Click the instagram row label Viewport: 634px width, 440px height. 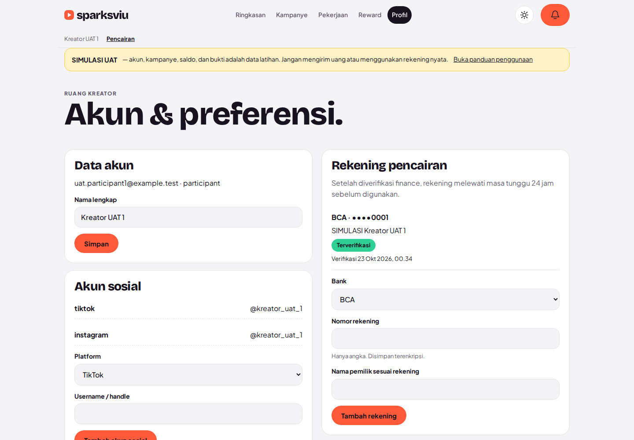tap(91, 335)
